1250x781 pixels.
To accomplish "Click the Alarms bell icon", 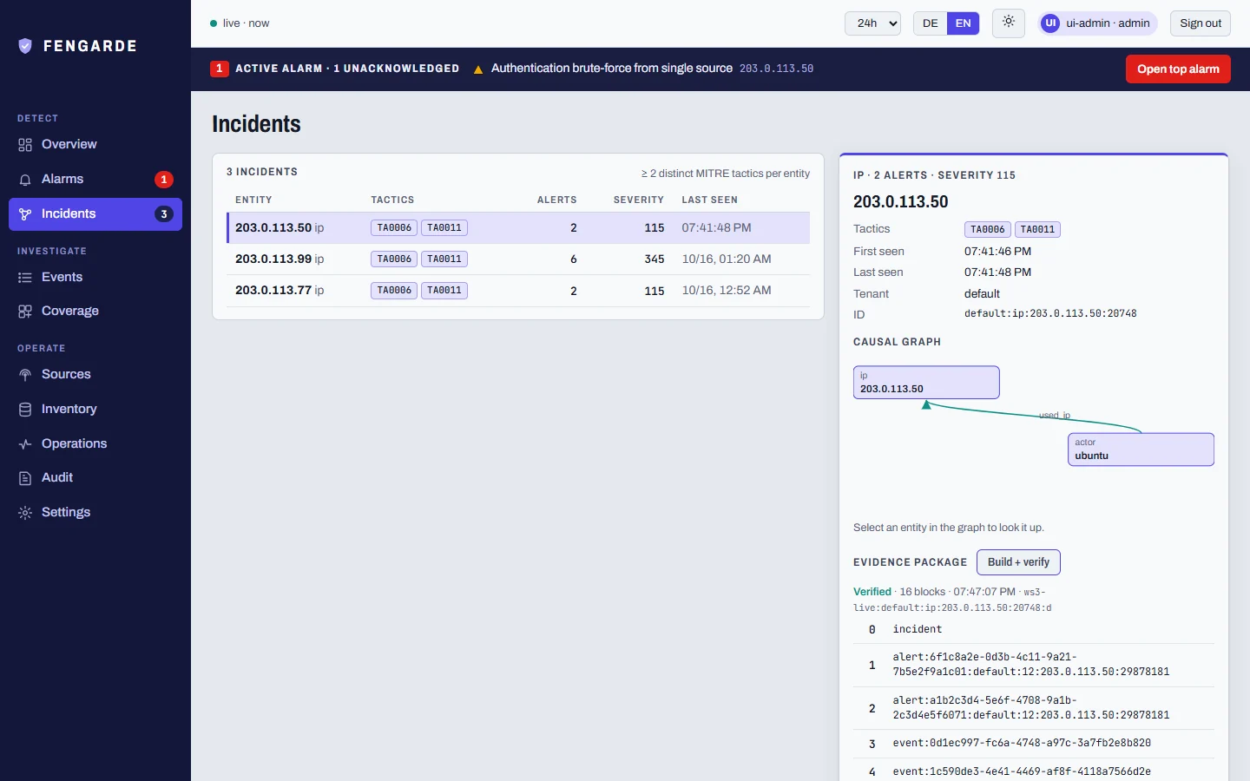I will point(25,180).
